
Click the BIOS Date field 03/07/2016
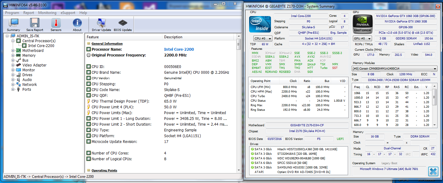click(x=275, y=139)
